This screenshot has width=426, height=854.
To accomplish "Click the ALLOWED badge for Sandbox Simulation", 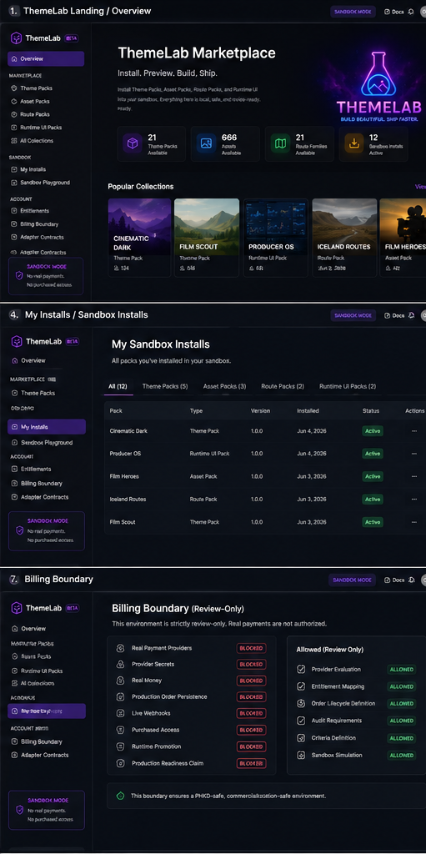I will 402,756.
